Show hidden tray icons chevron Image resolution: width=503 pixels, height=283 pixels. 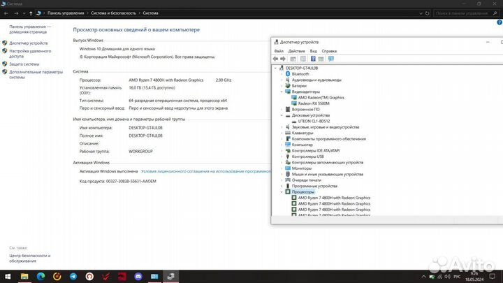pos(423,277)
